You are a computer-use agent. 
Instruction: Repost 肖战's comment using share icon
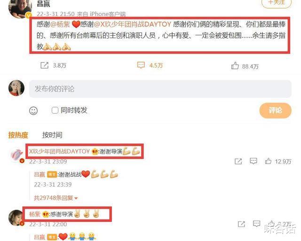238,161
